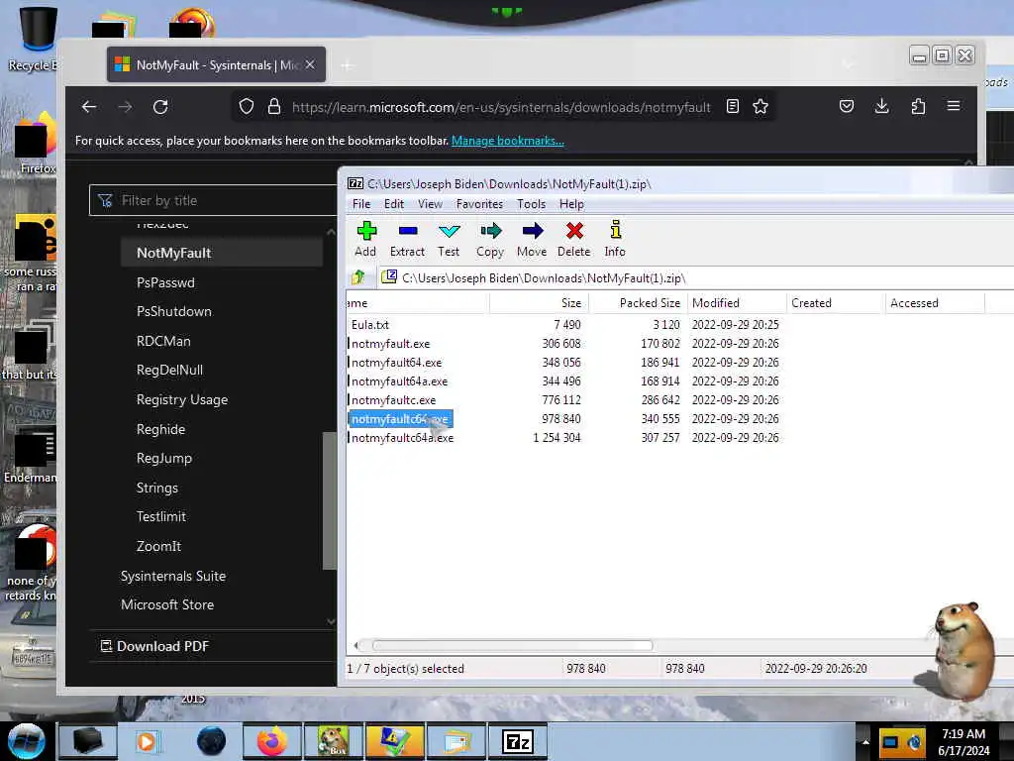This screenshot has width=1014, height=761.
Task: Click the 7-Zip path address field
Action: pos(696,277)
